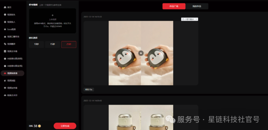Click the 立即生成 generate button
The image size is (268, 130).
tap(65, 126)
